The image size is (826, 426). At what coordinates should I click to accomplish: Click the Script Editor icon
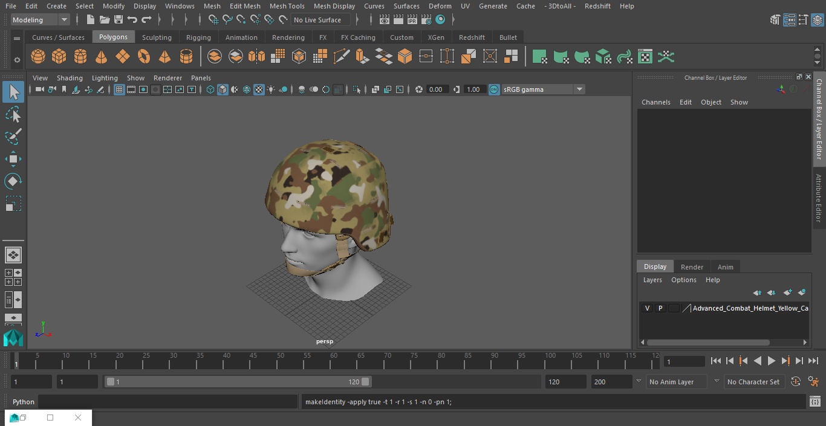pos(815,402)
